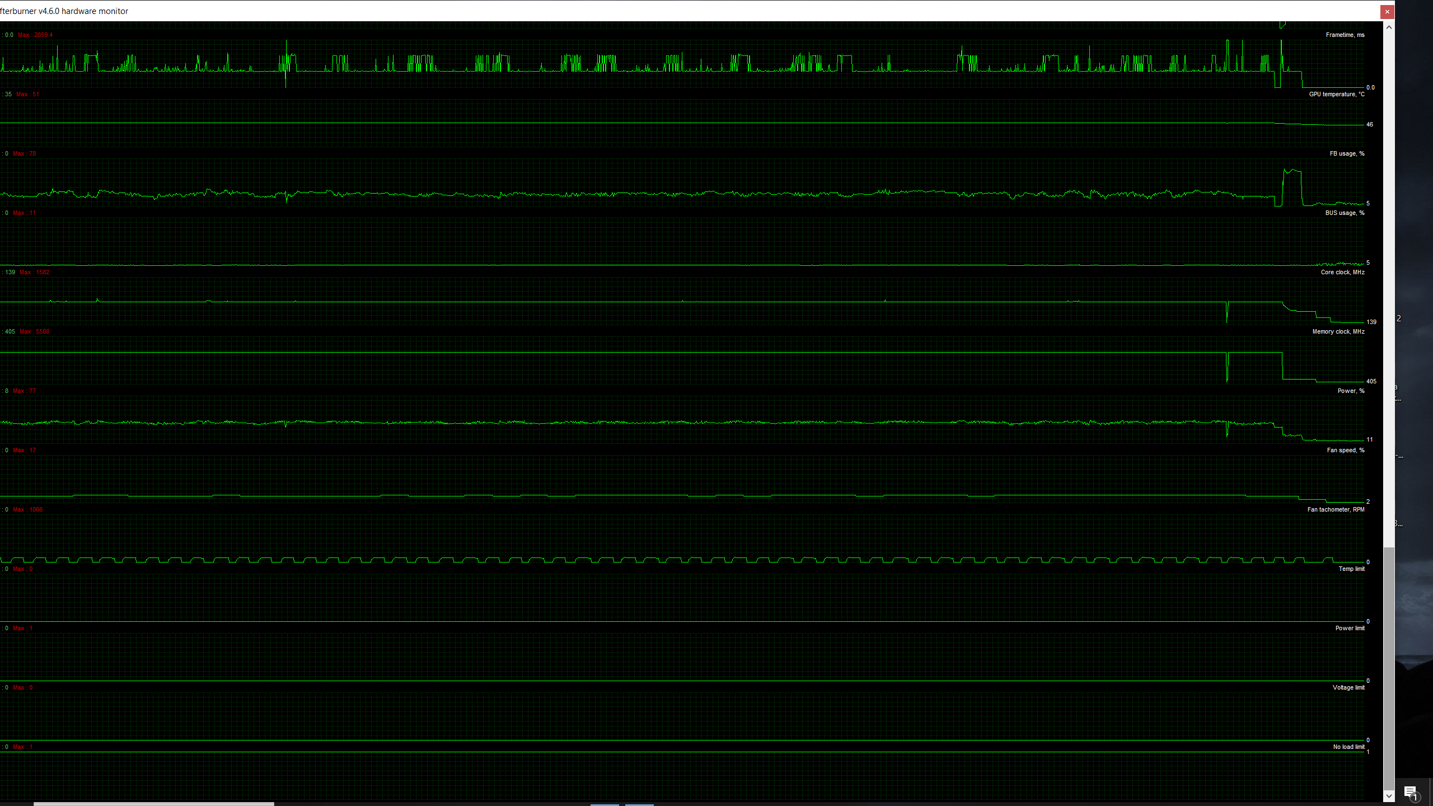Image resolution: width=1433 pixels, height=806 pixels.
Task: Click the Fan tachometer, RPM graph label
Action: pos(1336,509)
